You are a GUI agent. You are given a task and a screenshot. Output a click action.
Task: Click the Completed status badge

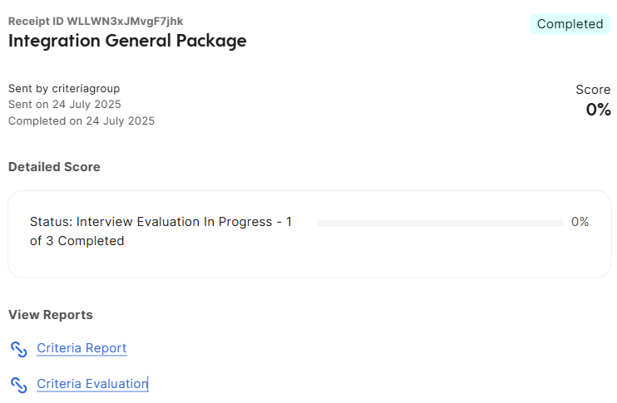pyautogui.click(x=570, y=24)
